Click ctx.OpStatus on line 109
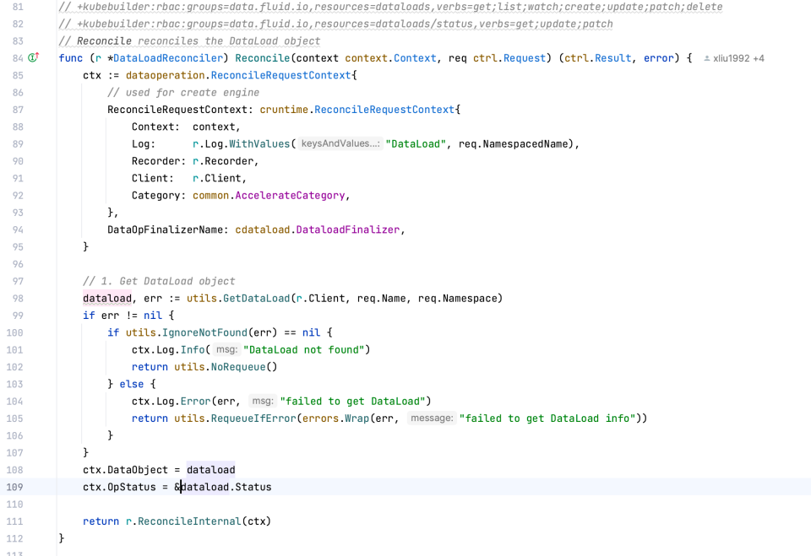The height and width of the screenshot is (556, 811). click(119, 488)
